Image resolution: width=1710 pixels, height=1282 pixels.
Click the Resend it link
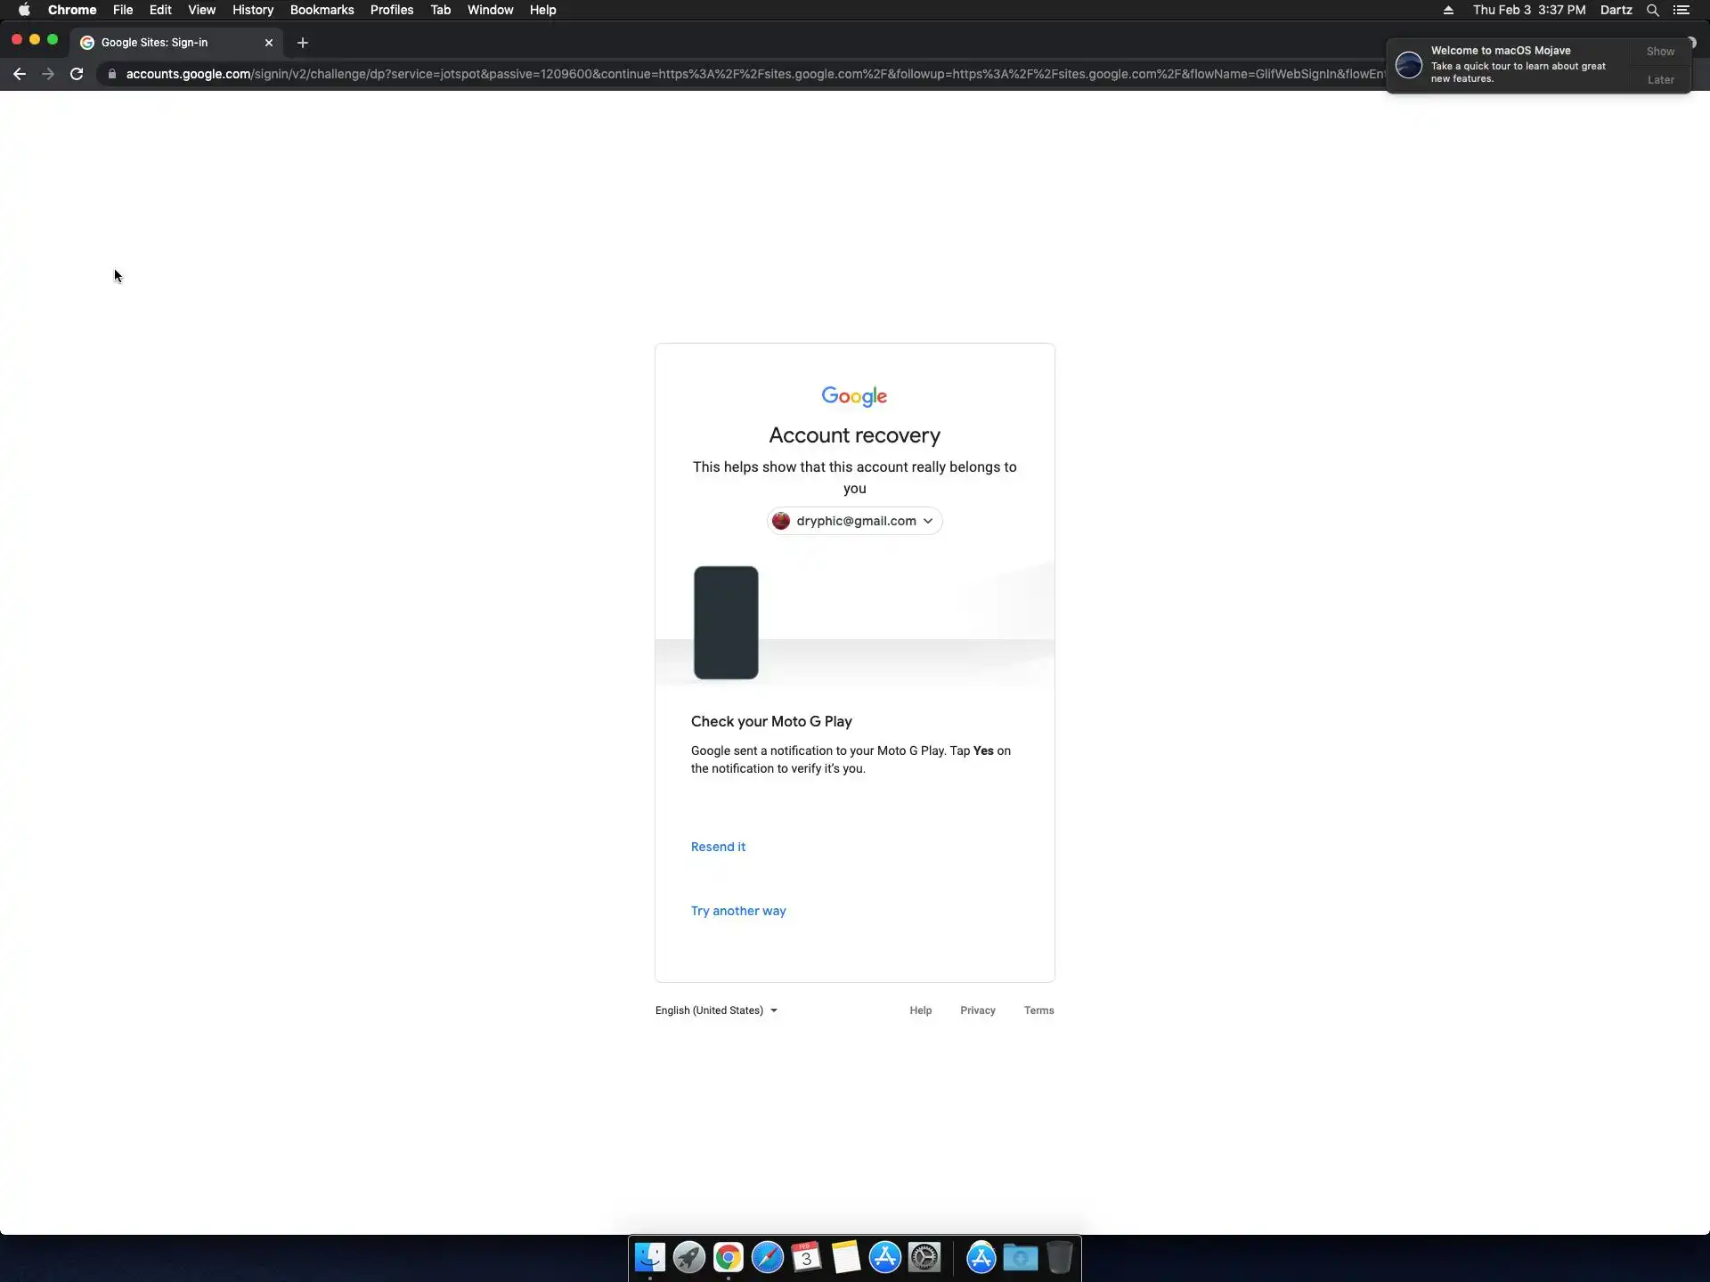pyautogui.click(x=718, y=847)
